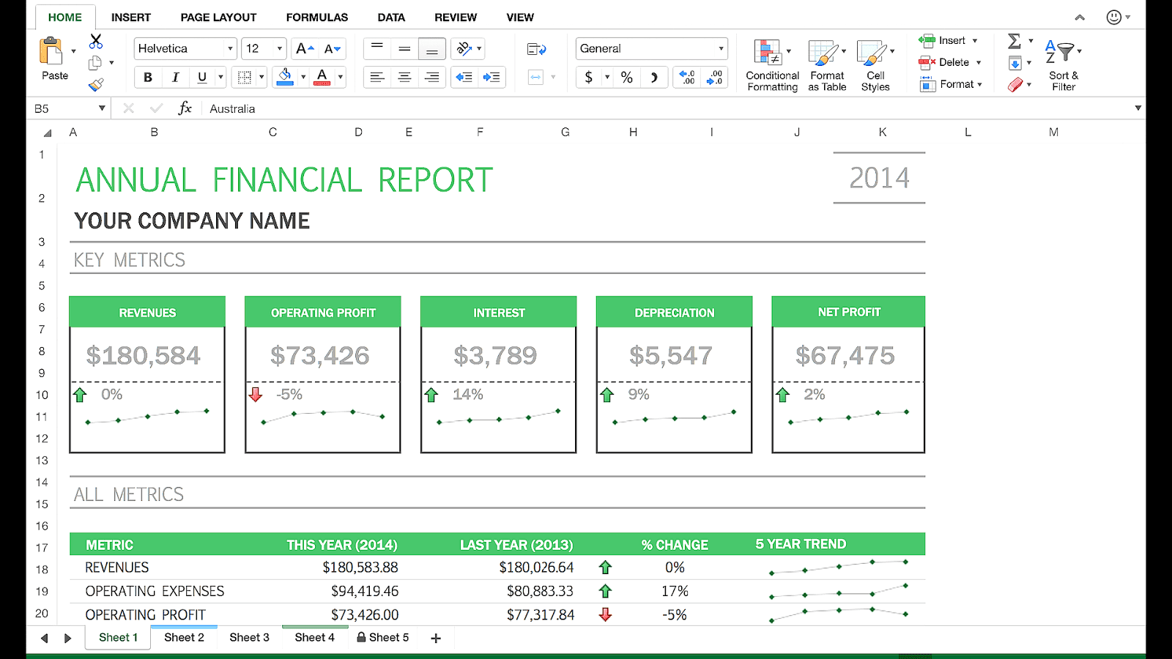Switch to the INSERT ribbon tab
Screen dimensions: 1172x659
tap(131, 18)
